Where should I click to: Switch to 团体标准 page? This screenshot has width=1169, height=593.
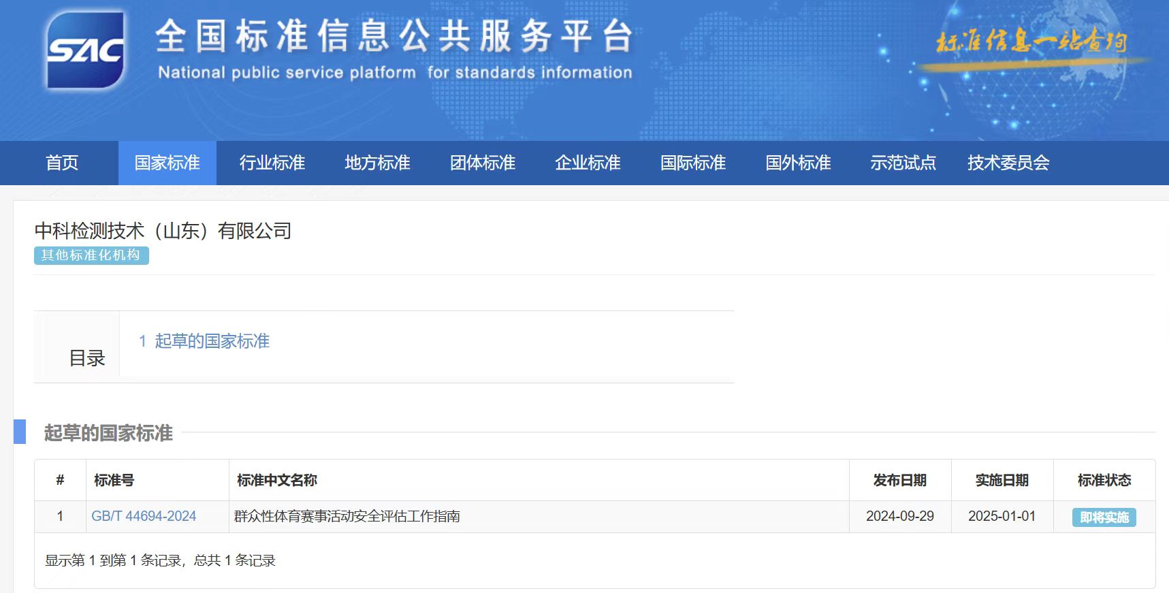coord(483,163)
